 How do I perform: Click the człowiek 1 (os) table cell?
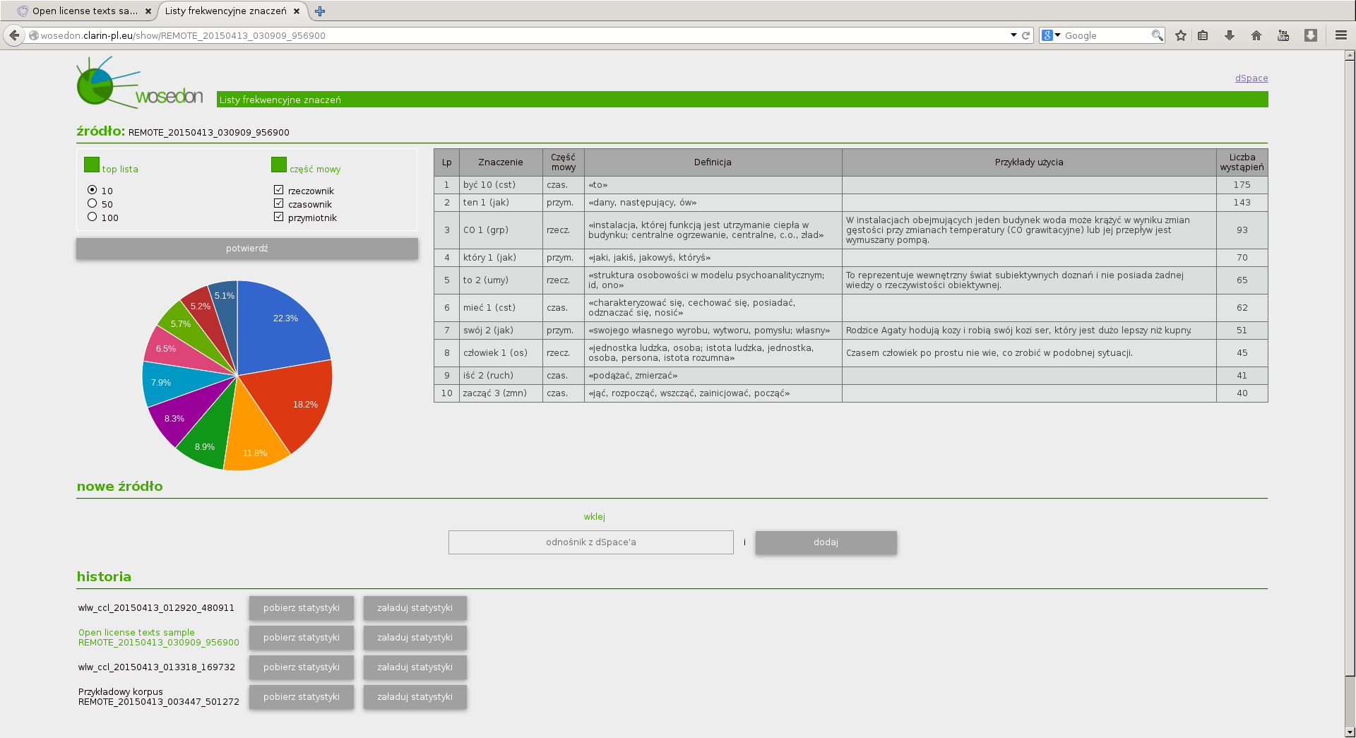coord(501,353)
